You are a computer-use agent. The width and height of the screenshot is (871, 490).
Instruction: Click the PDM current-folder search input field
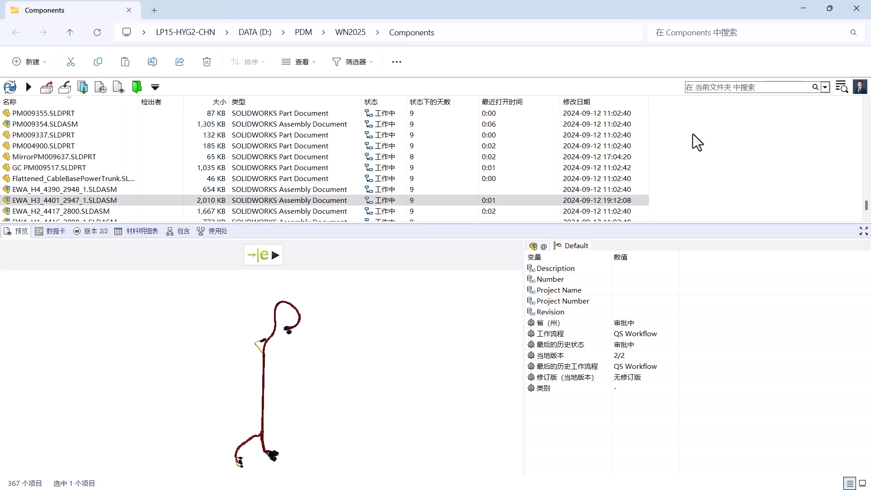click(748, 87)
